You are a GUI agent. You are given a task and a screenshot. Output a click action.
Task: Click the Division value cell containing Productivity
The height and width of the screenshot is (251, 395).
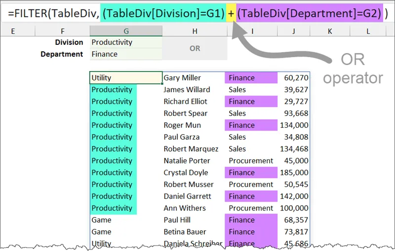pos(126,42)
